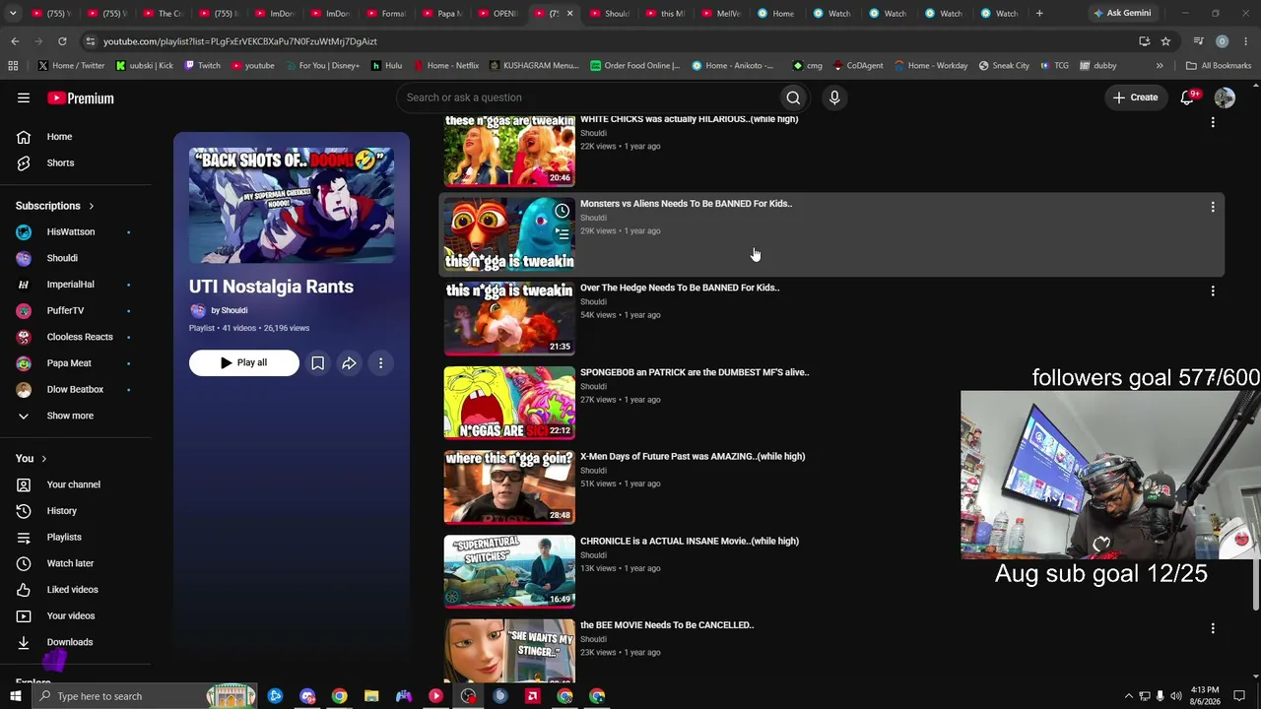
Task: Add Monsters vs Aliens video to queue
Action: click(x=562, y=234)
